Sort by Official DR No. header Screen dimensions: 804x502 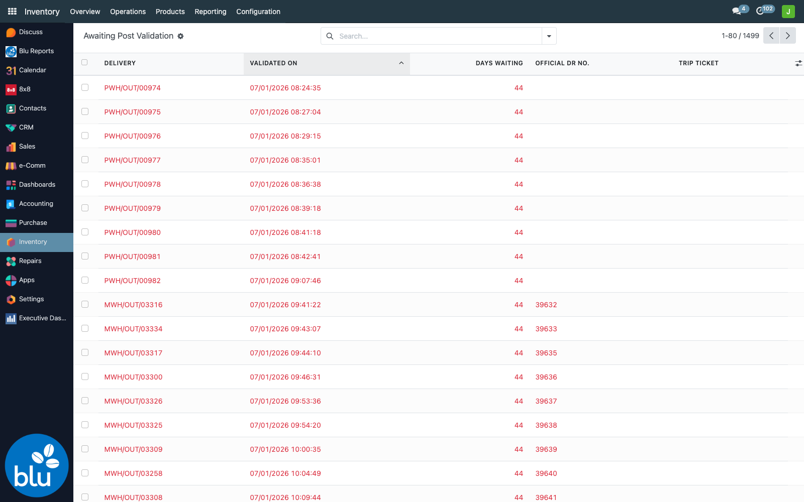click(x=600, y=63)
